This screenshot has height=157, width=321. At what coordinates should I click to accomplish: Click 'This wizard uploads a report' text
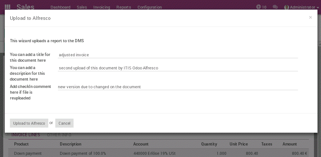click(x=47, y=41)
